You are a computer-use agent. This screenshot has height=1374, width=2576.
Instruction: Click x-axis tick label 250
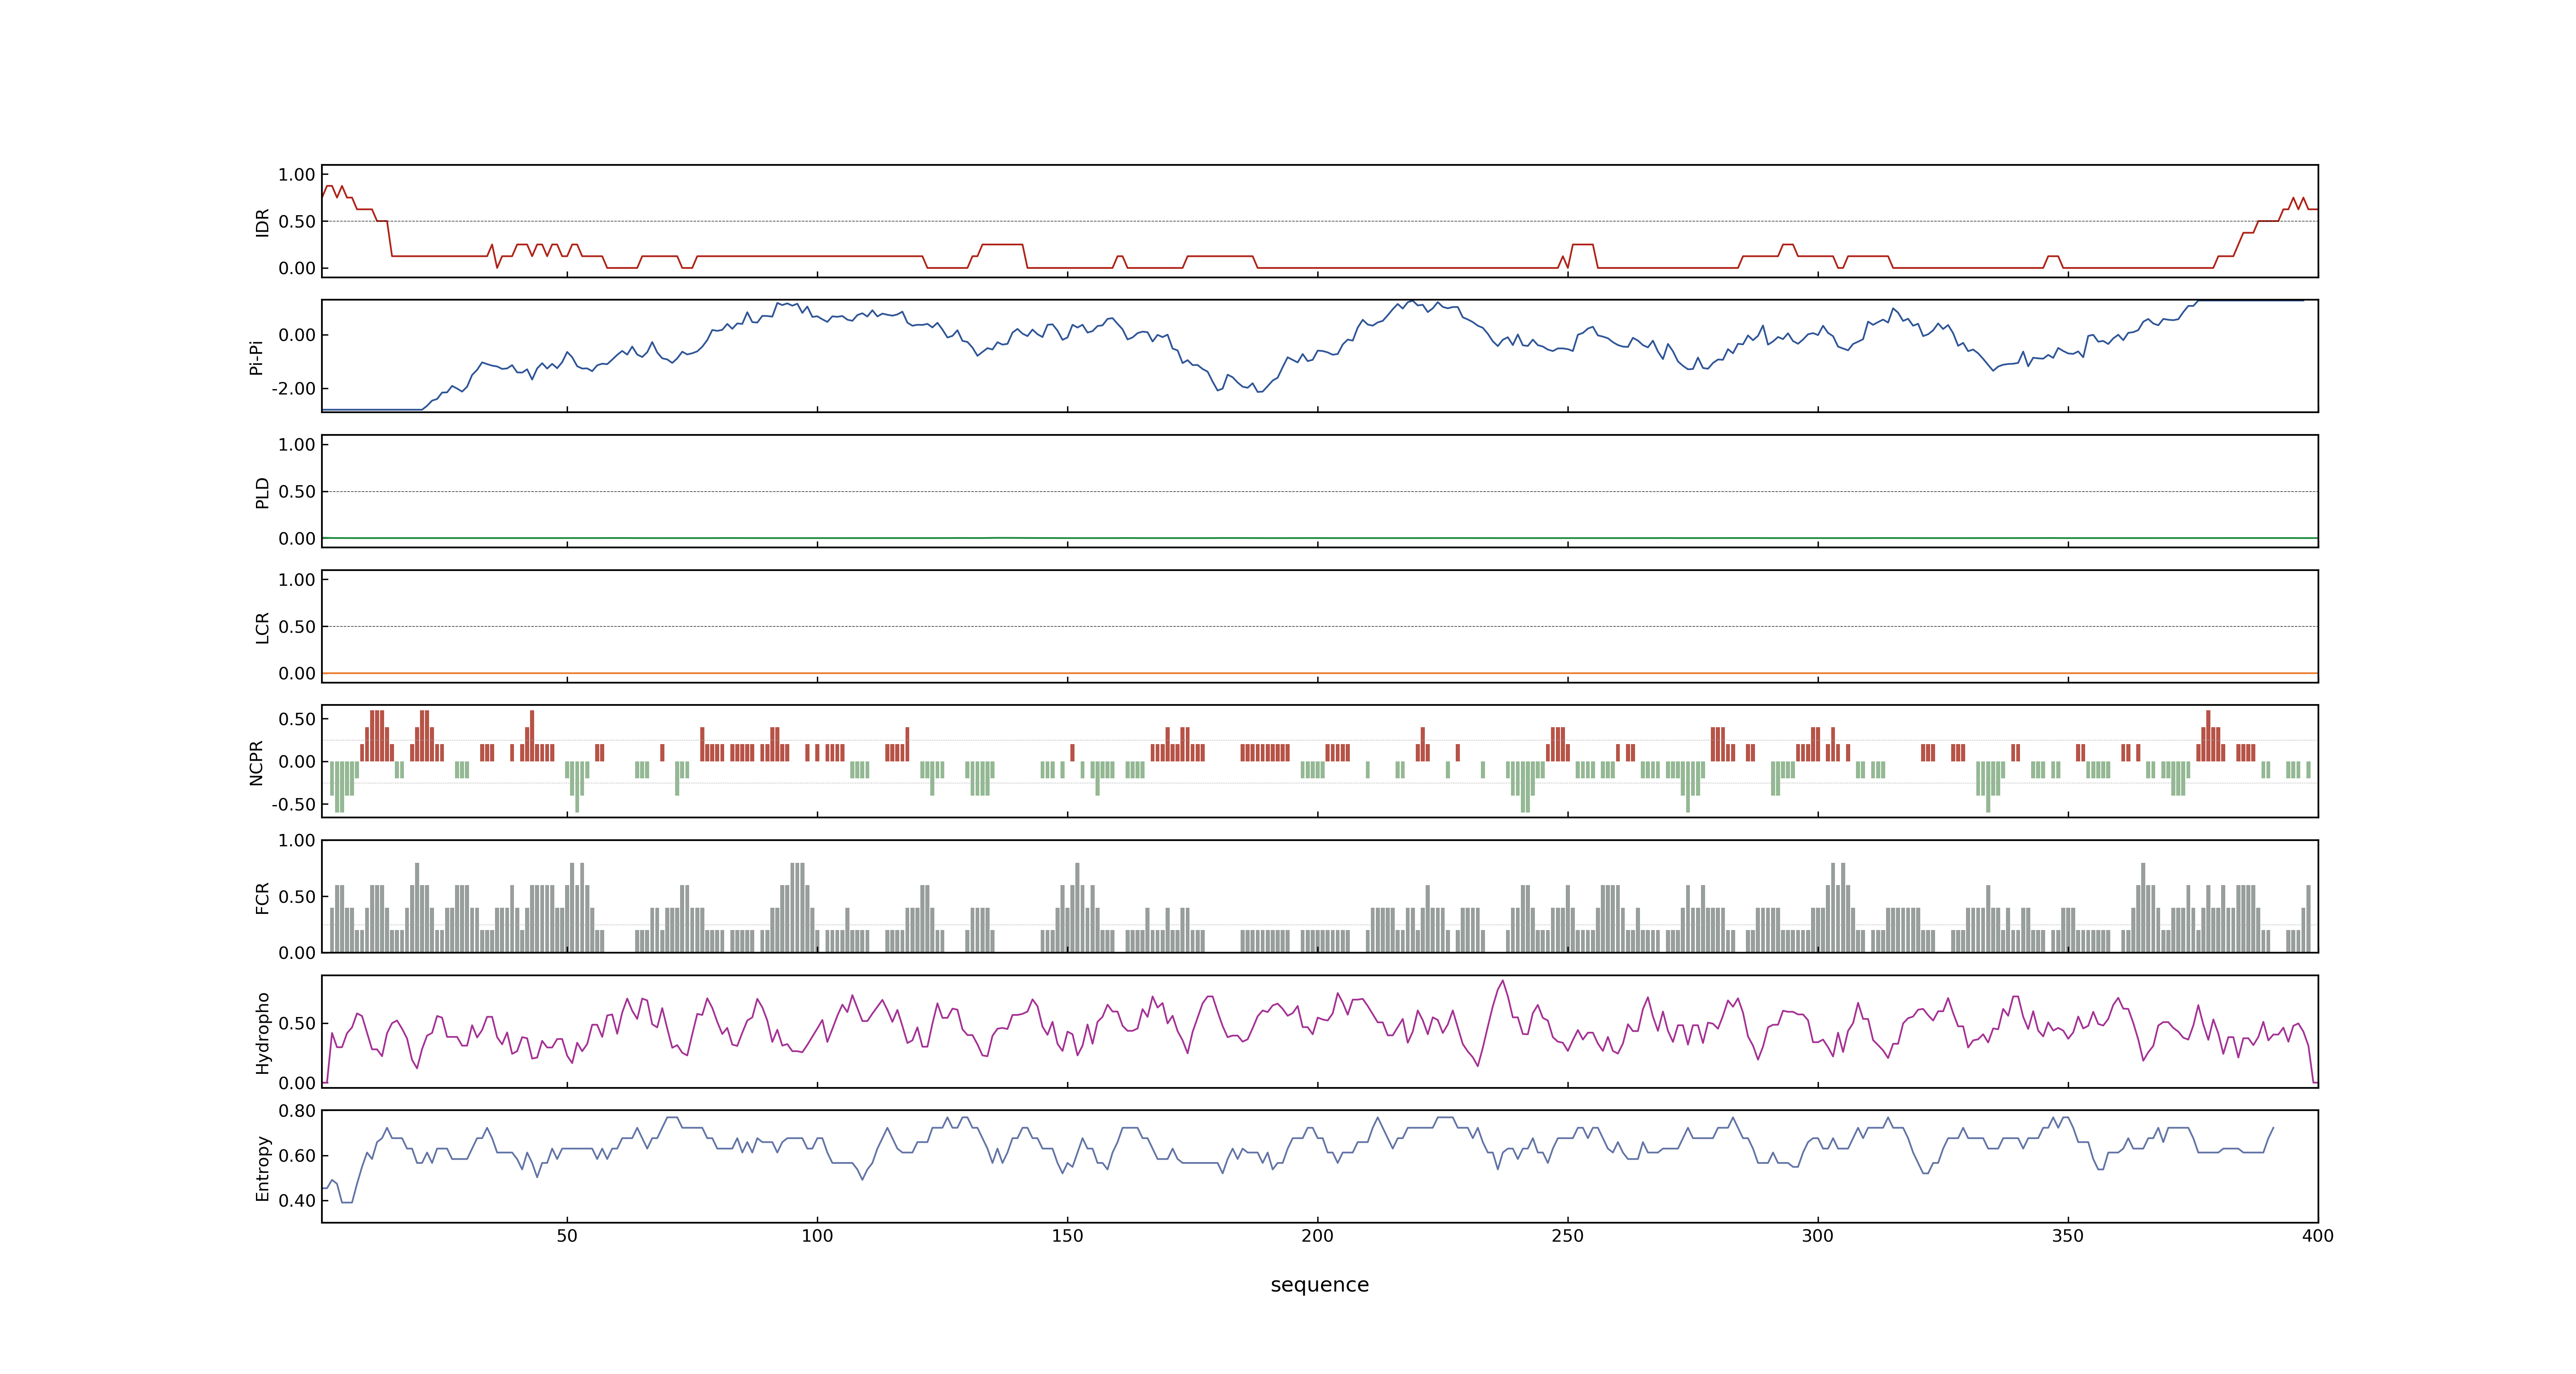point(1567,1236)
